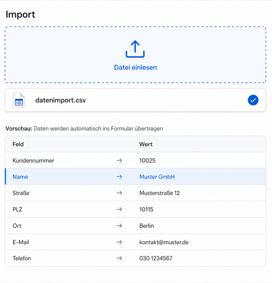This screenshot has width=272, height=283.
Task: Click the CSV spreadsheet file icon
Action: point(19,100)
